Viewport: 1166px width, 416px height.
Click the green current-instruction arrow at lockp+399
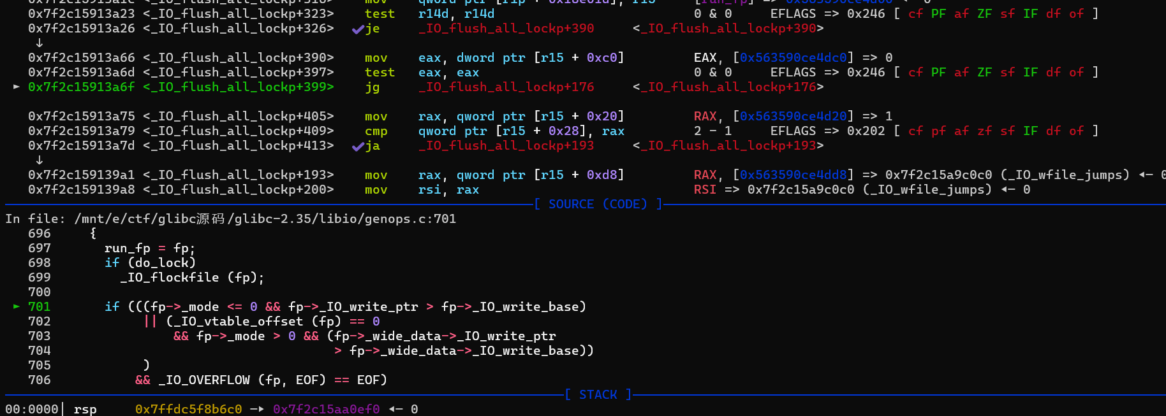[x=17, y=87]
